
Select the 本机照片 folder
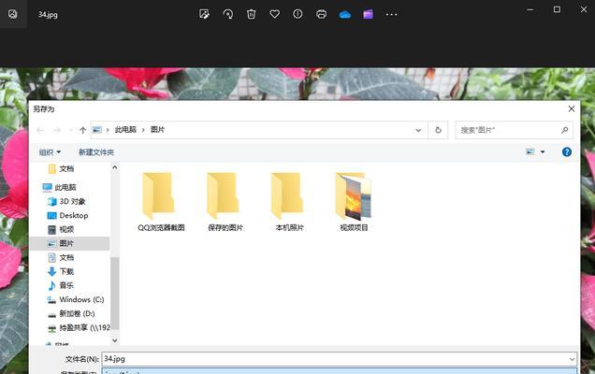(289, 202)
